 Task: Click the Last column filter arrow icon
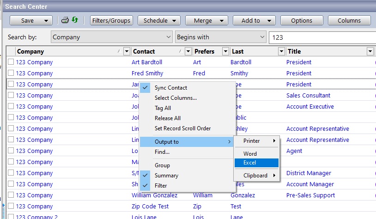coord(281,51)
